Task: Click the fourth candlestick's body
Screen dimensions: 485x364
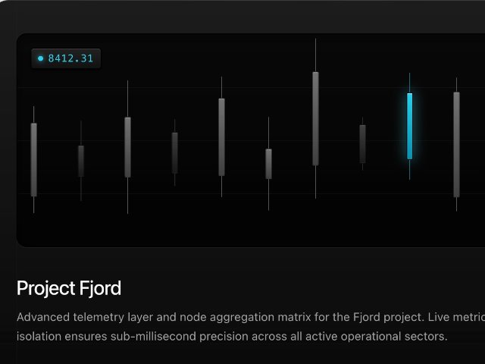Action: (175, 152)
